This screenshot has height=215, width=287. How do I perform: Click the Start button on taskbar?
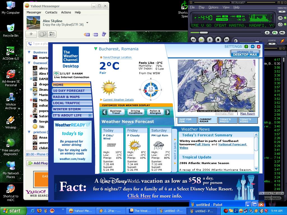(11, 211)
